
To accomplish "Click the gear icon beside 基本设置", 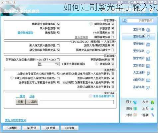I will coord(148,30).
